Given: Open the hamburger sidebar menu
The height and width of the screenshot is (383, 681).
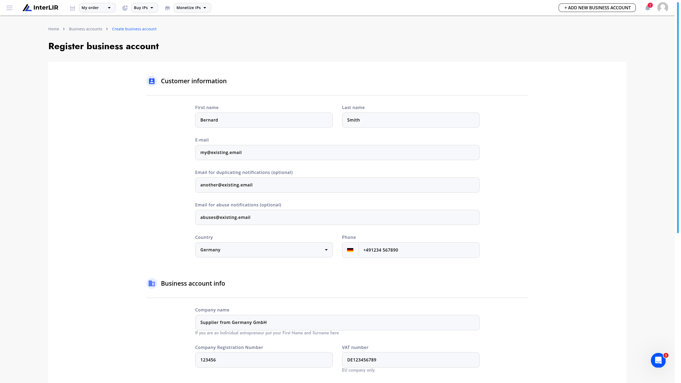Looking at the screenshot, I should tap(9, 8).
